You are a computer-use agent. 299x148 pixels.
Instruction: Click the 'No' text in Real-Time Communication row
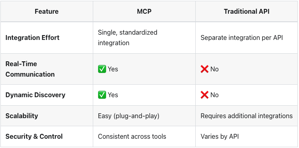coord(214,69)
